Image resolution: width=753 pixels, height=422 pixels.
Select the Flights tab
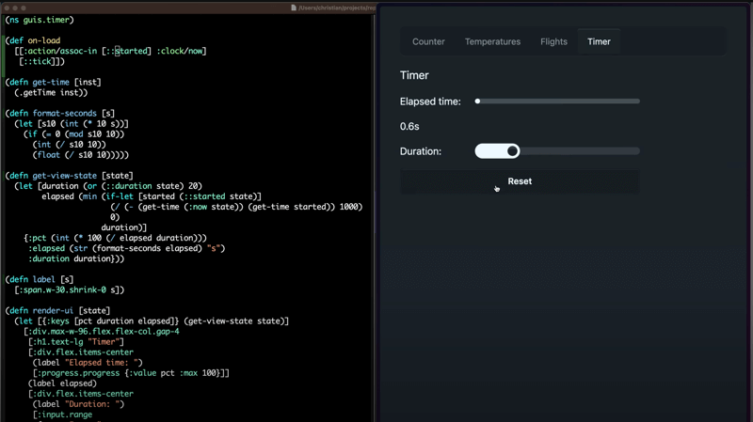click(553, 41)
